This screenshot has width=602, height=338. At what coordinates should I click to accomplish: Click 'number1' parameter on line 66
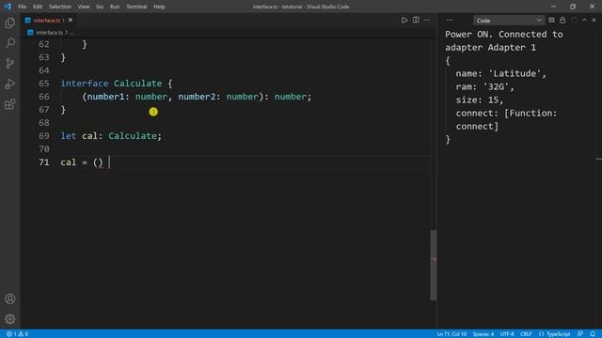coord(105,97)
